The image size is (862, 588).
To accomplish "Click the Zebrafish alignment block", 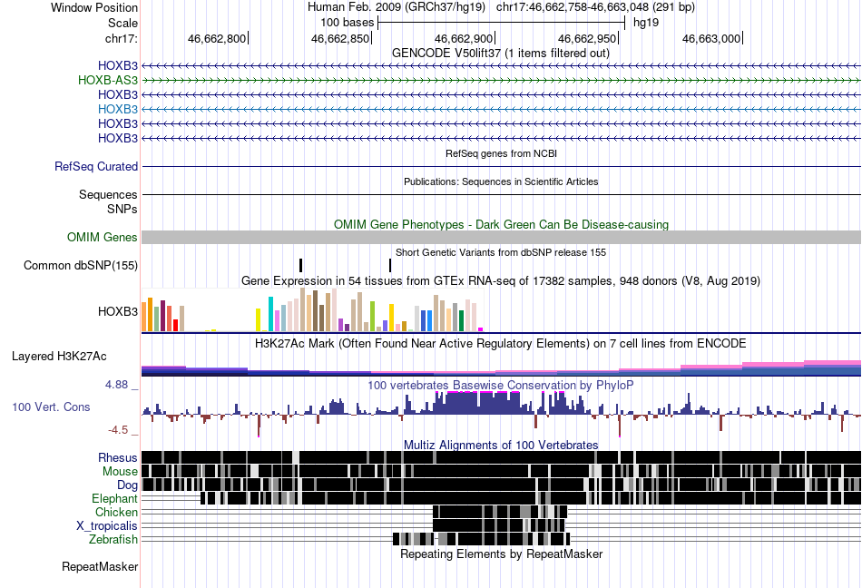I will 482,539.
